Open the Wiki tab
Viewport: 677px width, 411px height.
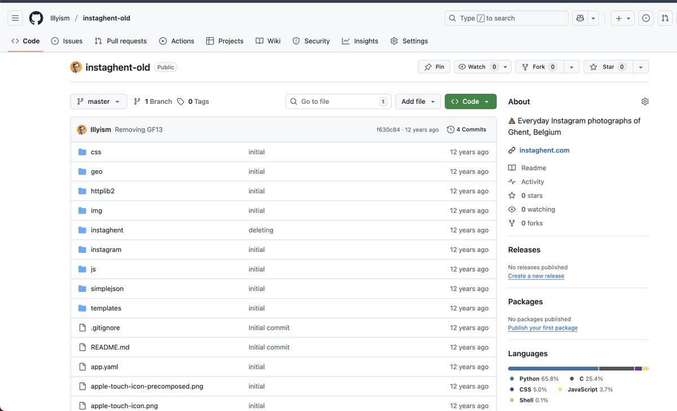[268, 41]
